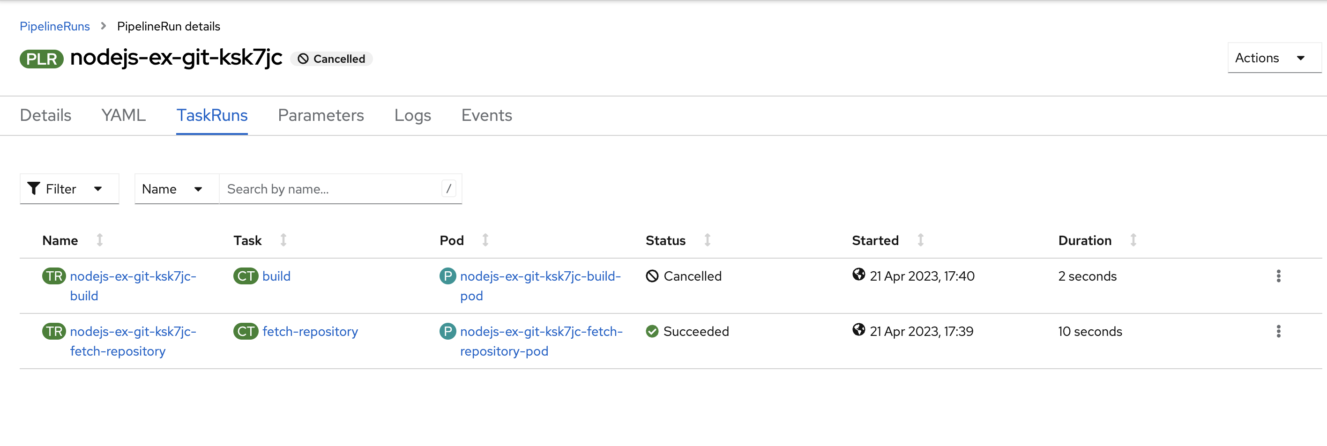This screenshot has width=1327, height=446.
Task: Click the CT icon next to the build task
Action: click(x=246, y=276)
